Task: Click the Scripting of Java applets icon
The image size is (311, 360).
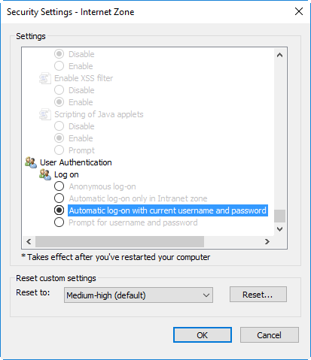Action: tap(45, 114)
